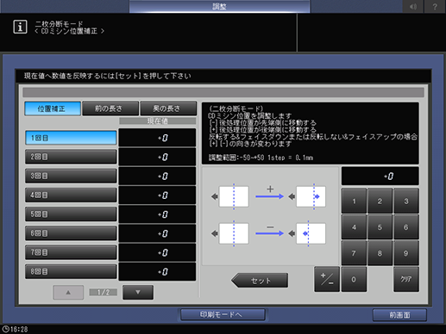Screen dimensions: 446x334
Task: Select the 5回目 row button
Action: (x=71, y=214)
